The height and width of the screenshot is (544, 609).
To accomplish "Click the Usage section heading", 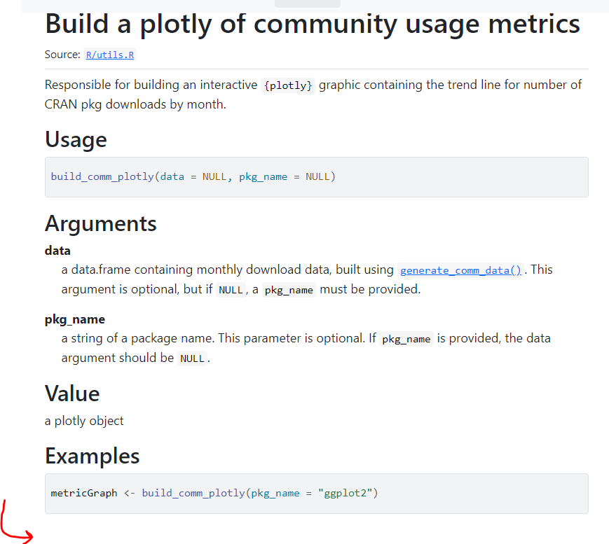I will coord(76,139).
